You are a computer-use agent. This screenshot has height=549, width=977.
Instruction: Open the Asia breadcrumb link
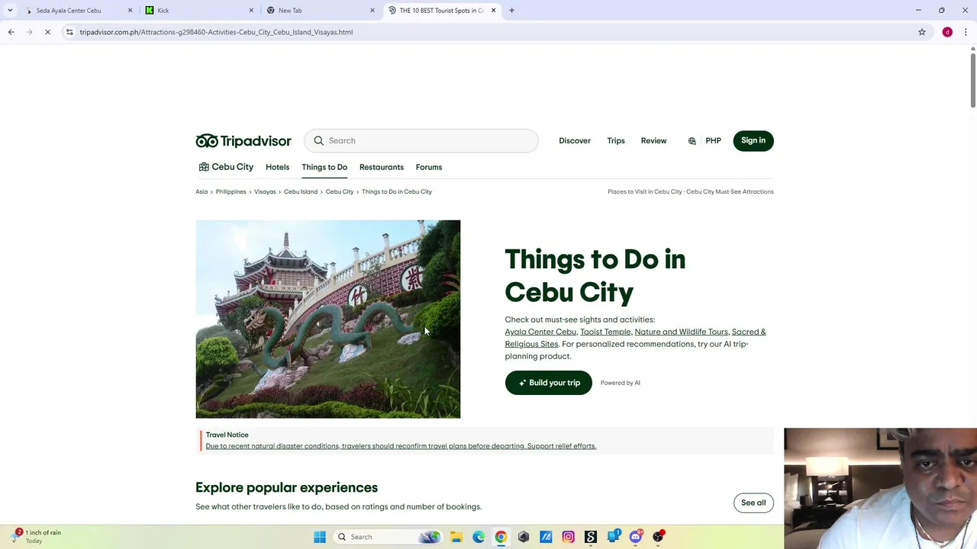click(202, 191)
